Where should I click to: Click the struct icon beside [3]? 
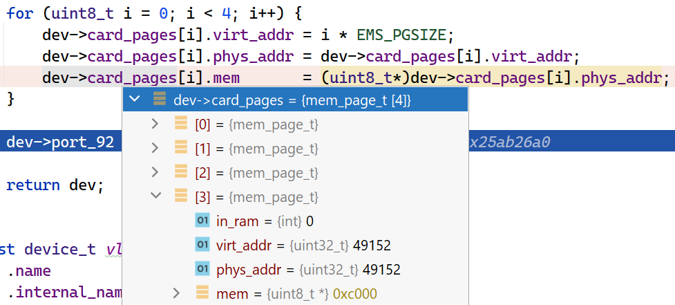(x=181, y=196)
